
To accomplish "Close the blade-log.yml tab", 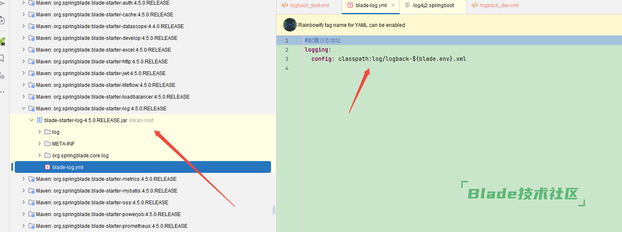I will (x=393, y=5).
